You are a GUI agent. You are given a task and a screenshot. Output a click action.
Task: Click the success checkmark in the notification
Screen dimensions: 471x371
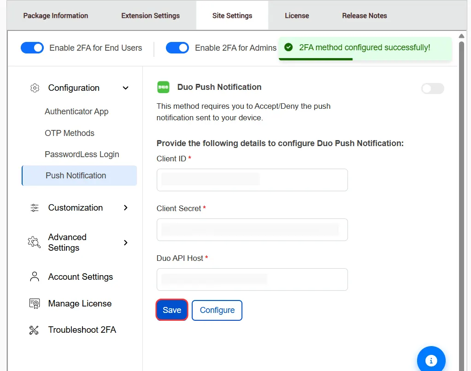288,47
